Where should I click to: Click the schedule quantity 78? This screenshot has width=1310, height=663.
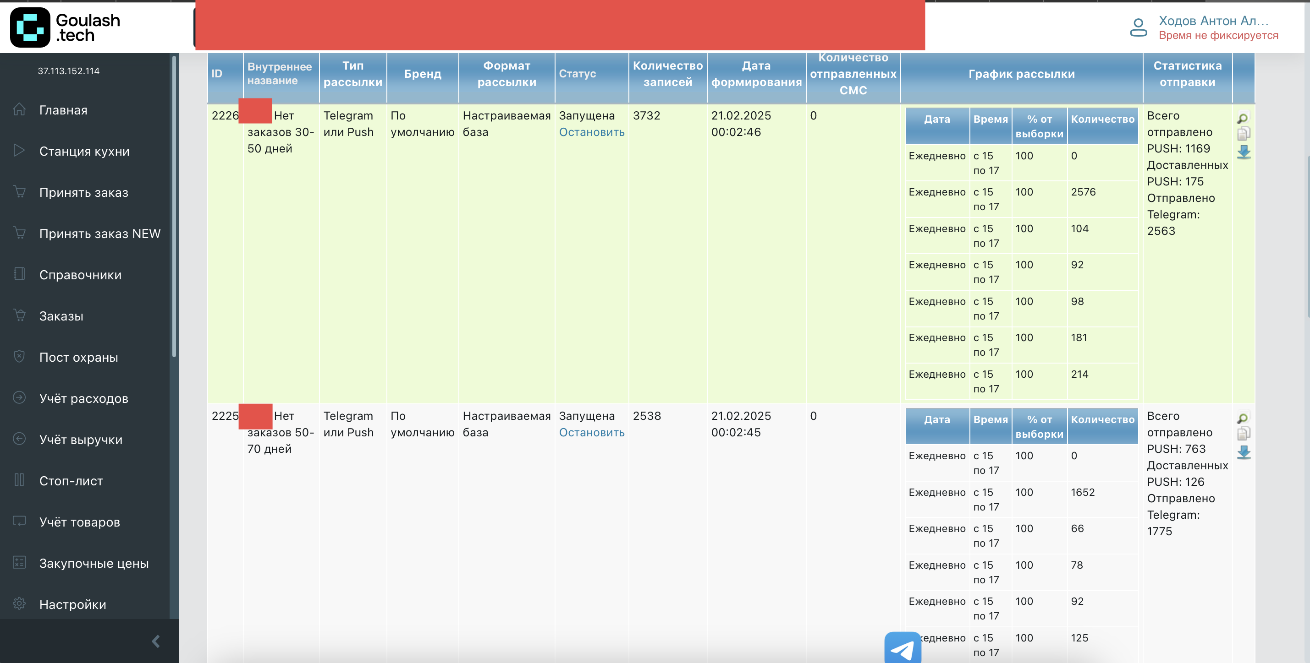point(1077,565)
